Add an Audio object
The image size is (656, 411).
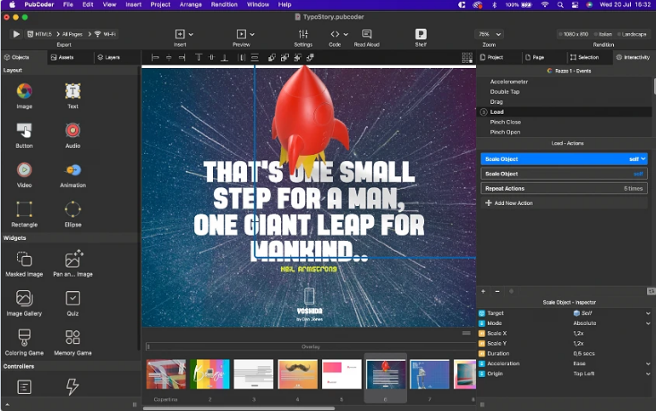coord(72,131)
